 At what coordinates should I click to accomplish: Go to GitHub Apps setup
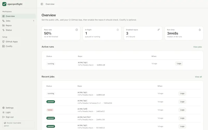pos(18,42)
